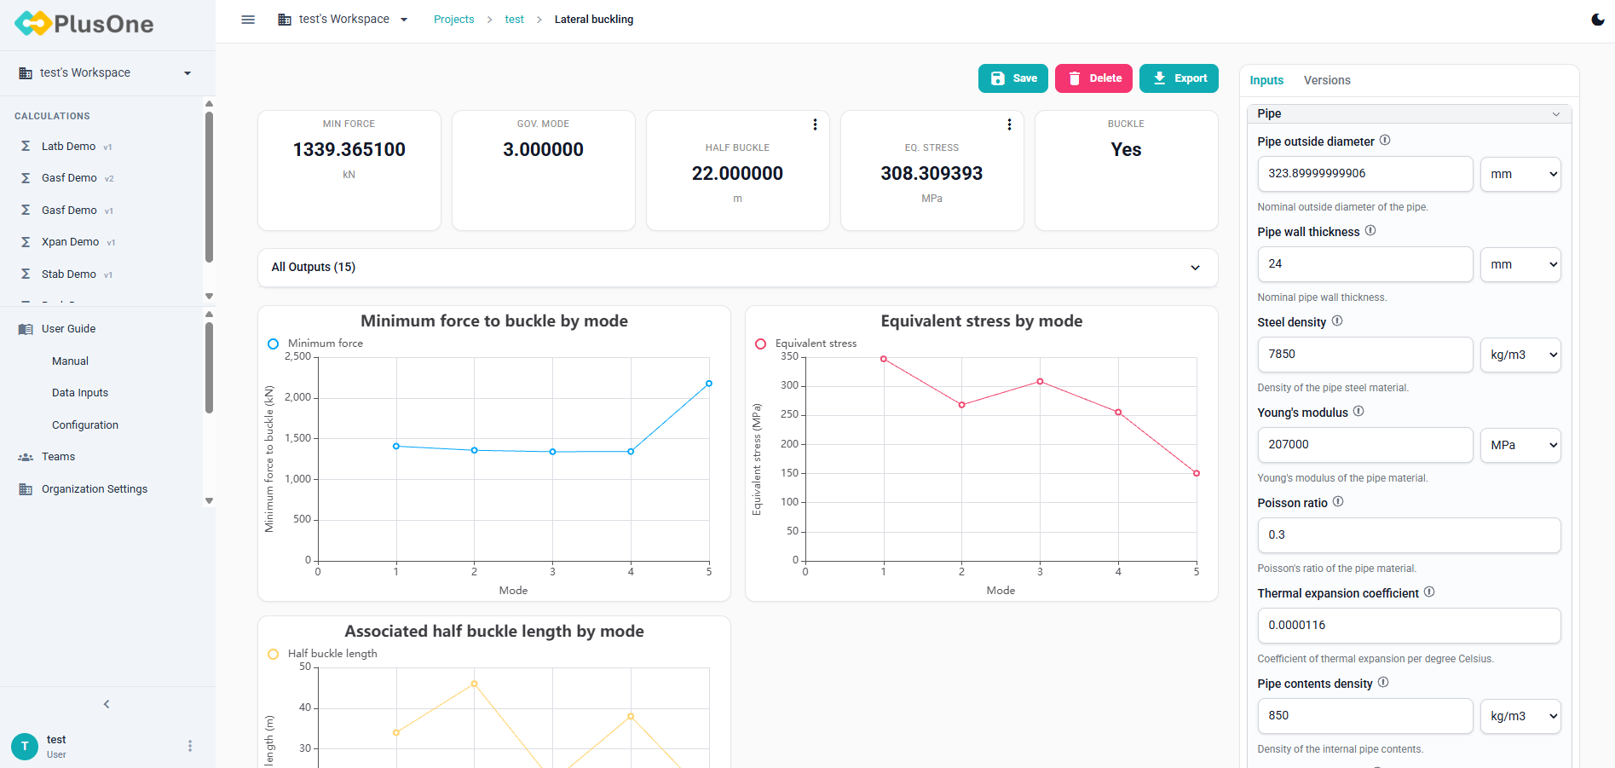1615x768 pixels.
Task: Save the calculation
Action: pos(1013,78)
